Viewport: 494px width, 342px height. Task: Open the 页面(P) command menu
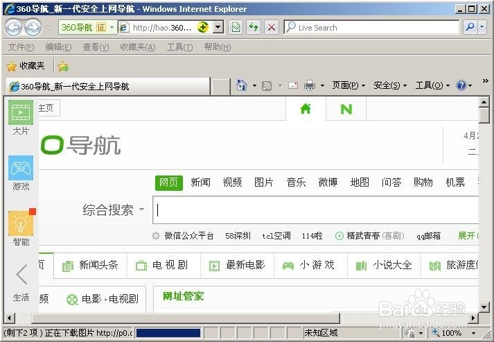click(x=349, y=85)
